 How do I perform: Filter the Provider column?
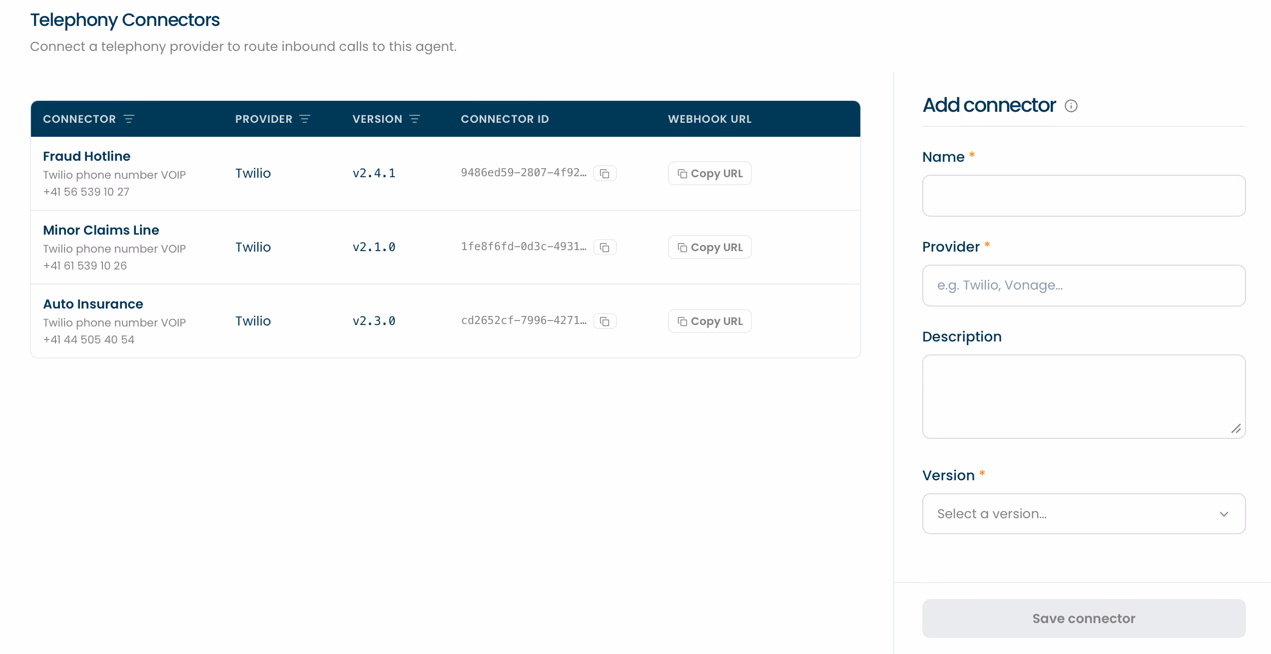[305, 119]
